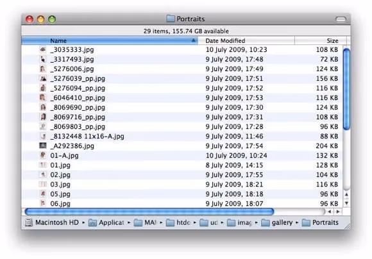Click the MAI folder icon in path bar
This screenshot has height=259, width=372.
[138, 222]
